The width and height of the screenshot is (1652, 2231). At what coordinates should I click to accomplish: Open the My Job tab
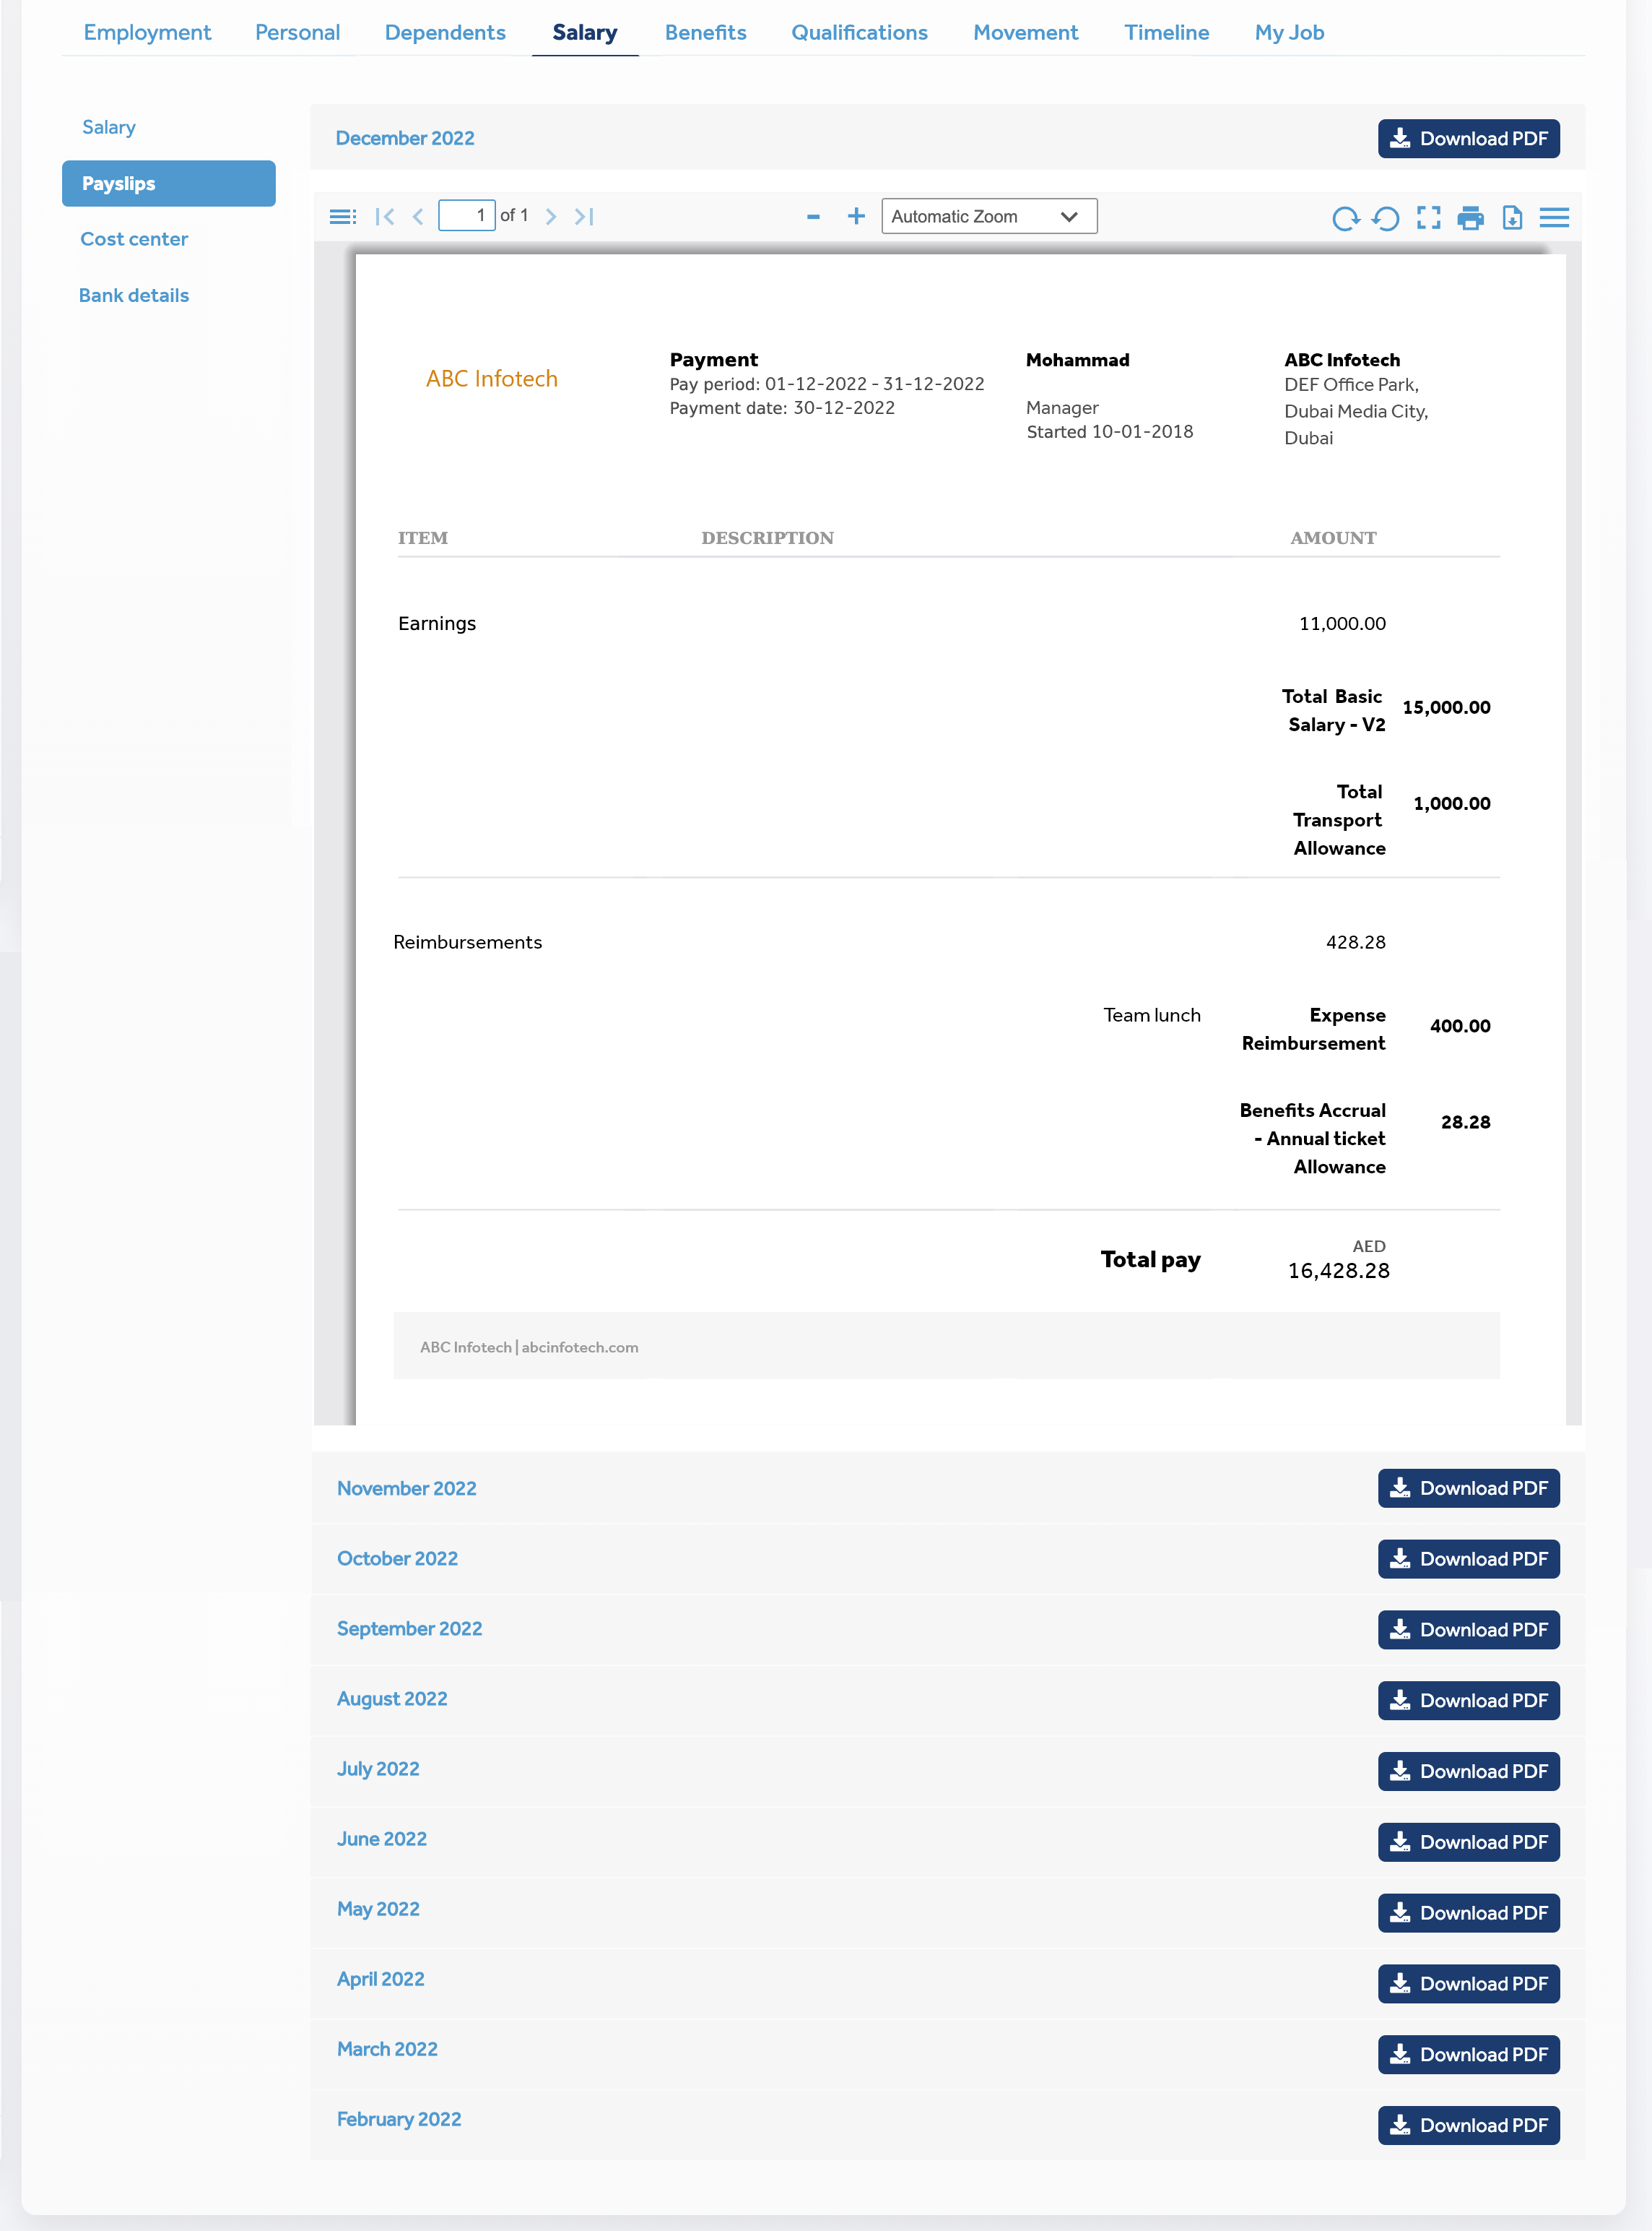tap(1289, 32)
